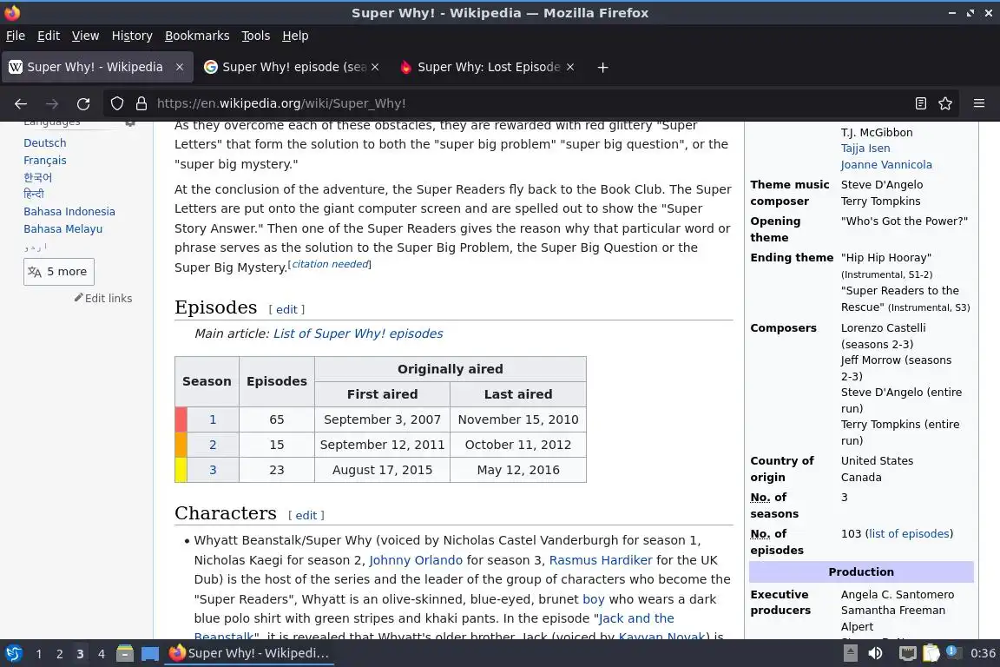Open season 2 link in episodes table

click(213, 445)
